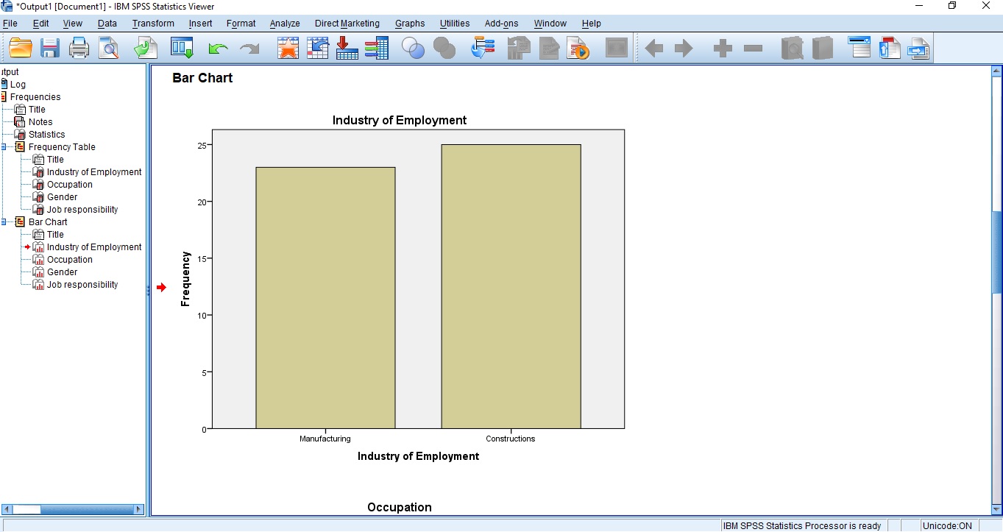
Task: Print the current output
Action: [x=79, y=48]
